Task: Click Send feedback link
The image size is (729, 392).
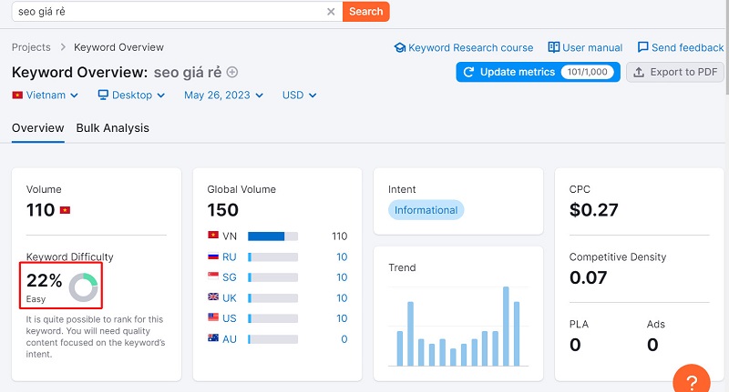Action: pos(687,48)
